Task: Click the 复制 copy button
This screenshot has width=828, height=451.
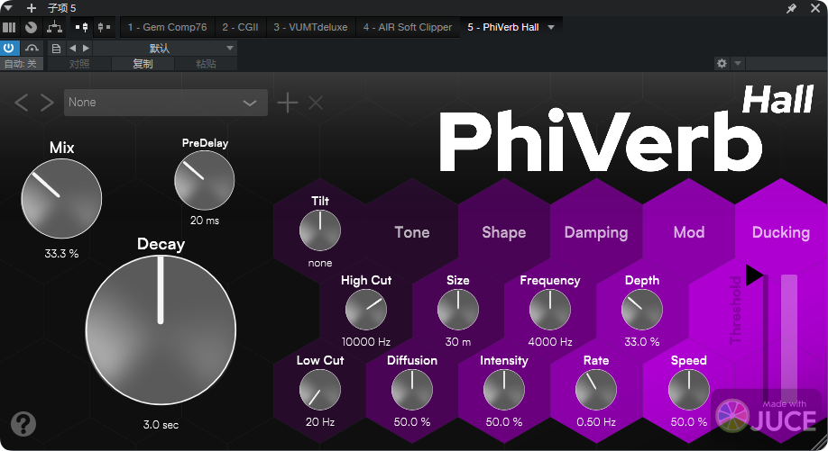Action: (x=143, y=64)
